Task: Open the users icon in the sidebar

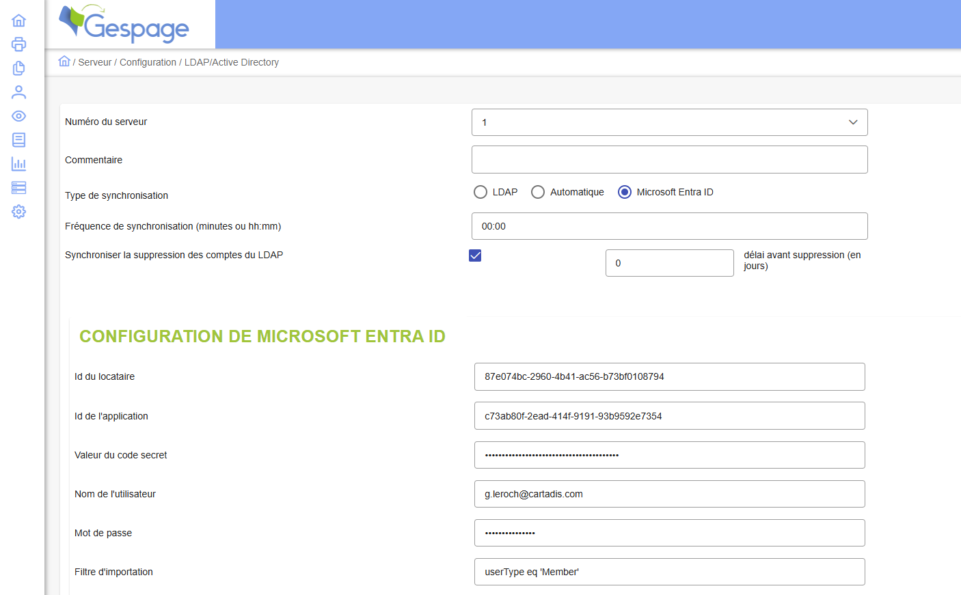Action: tap(19, 92)
